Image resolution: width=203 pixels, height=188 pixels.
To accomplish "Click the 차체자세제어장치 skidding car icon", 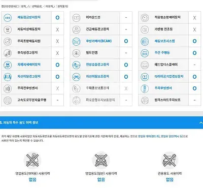I will tap(8, 65).
